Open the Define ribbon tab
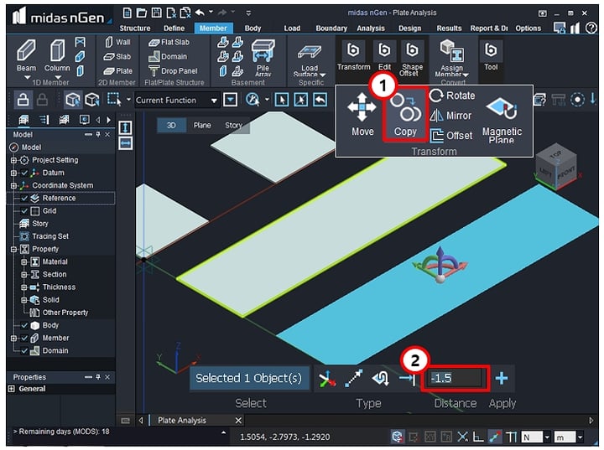This screenshot has width=604, height=450. (x=174, y=28)
